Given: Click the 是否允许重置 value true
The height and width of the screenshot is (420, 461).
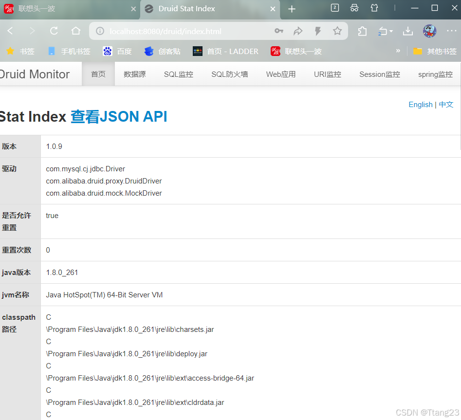Looking at the screenshot, I should pos(52,216).
